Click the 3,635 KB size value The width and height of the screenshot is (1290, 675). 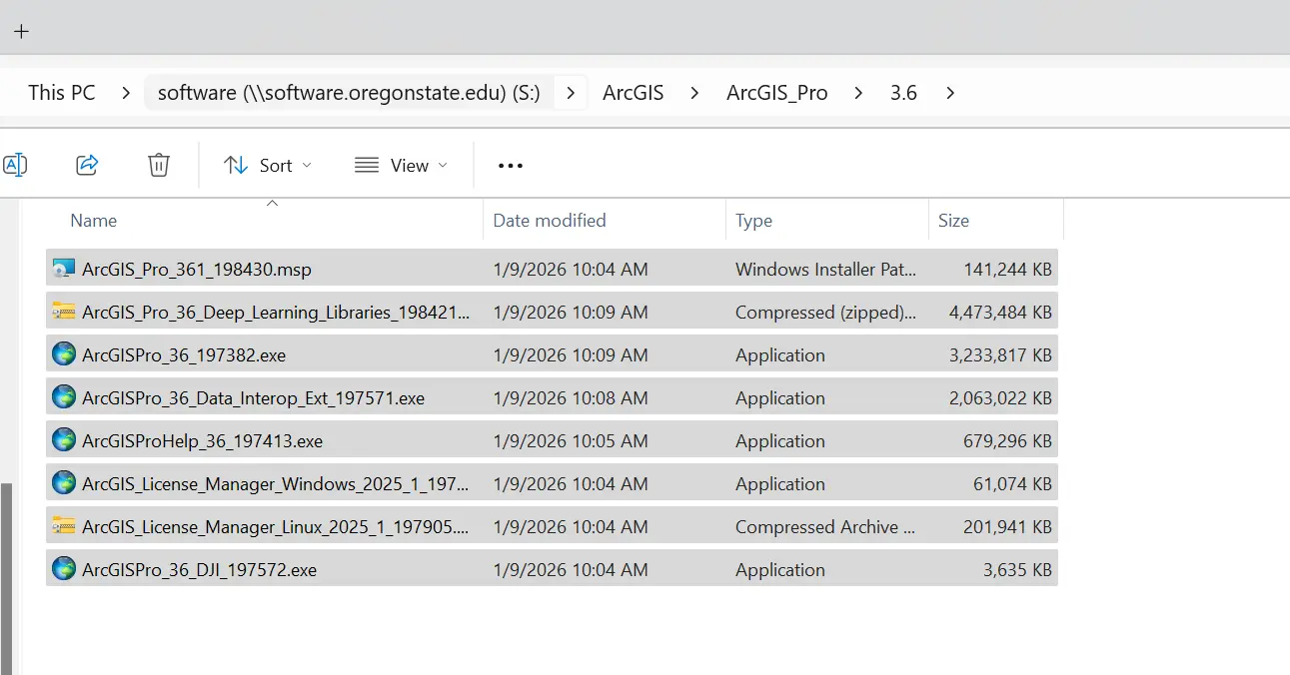pos(1017,569)
